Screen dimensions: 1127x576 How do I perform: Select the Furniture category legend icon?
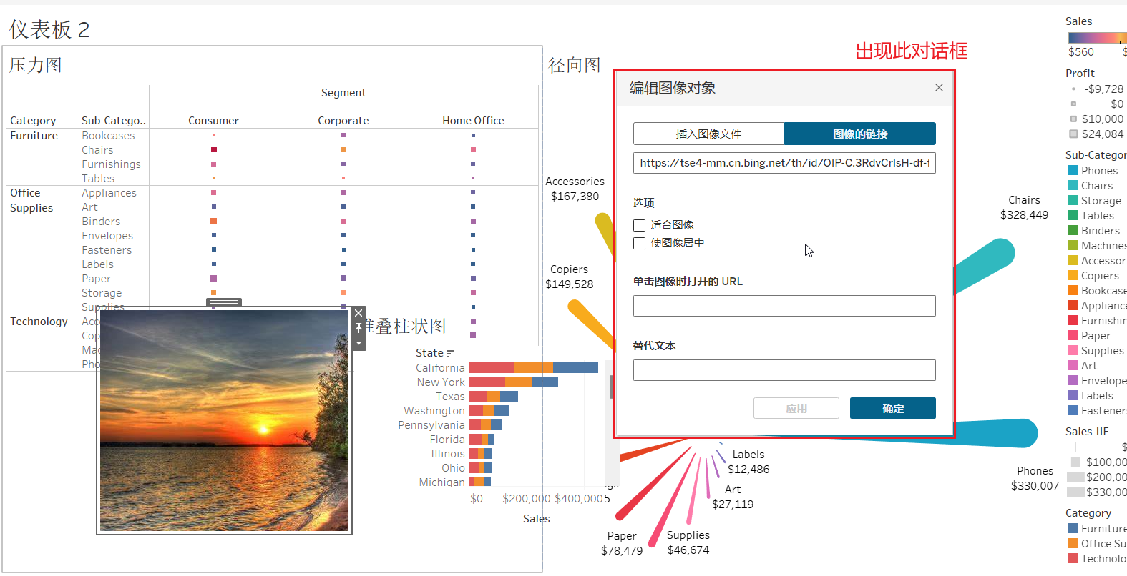tap(1073, 528)
